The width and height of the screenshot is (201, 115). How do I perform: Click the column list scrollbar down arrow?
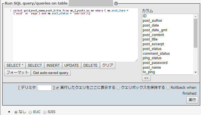(x=195, y=72)
